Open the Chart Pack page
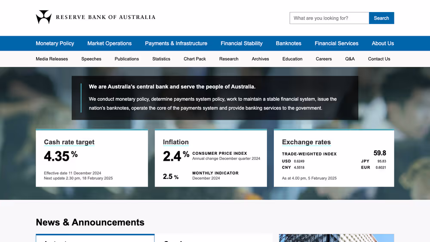 [x=195, y=59]
